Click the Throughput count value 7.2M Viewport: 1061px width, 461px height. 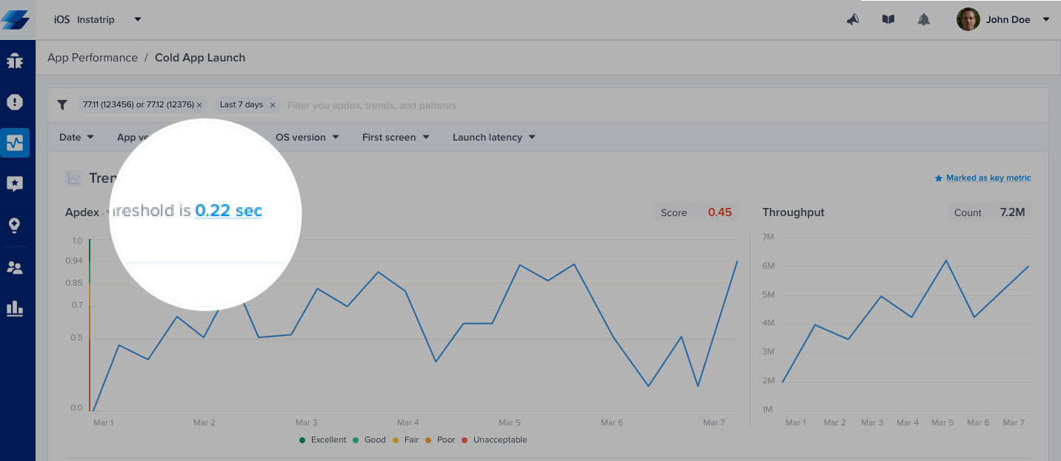pos(1012,212)
